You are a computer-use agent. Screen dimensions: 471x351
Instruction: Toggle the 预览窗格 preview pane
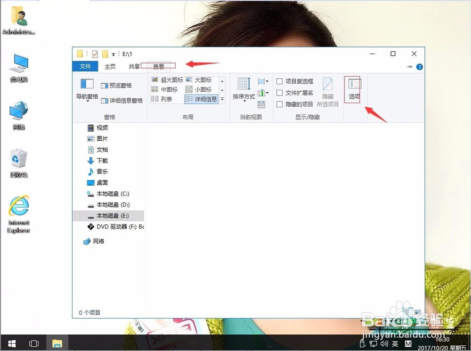(x=116, y=86)
